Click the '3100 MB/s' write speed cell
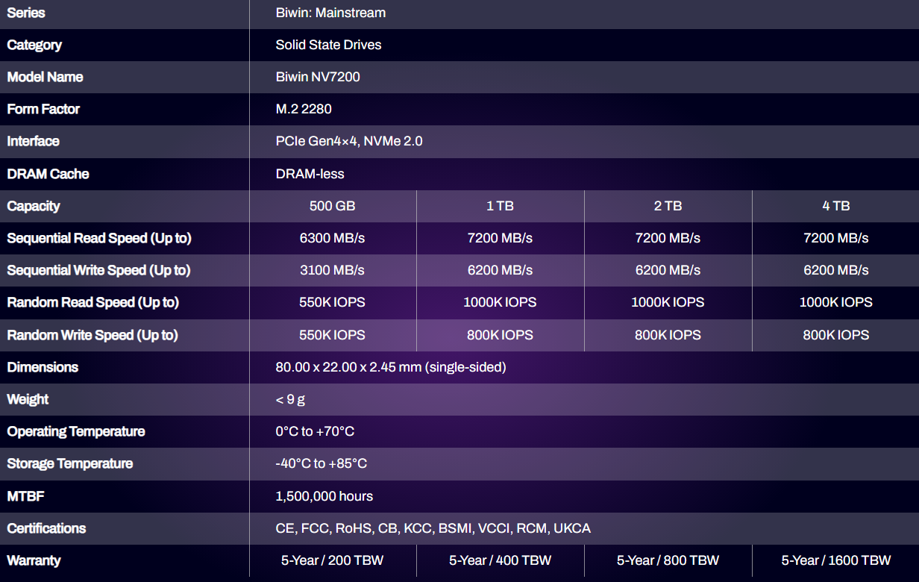The height and width of the screenshot is (582, 919). tap(333, 270)
